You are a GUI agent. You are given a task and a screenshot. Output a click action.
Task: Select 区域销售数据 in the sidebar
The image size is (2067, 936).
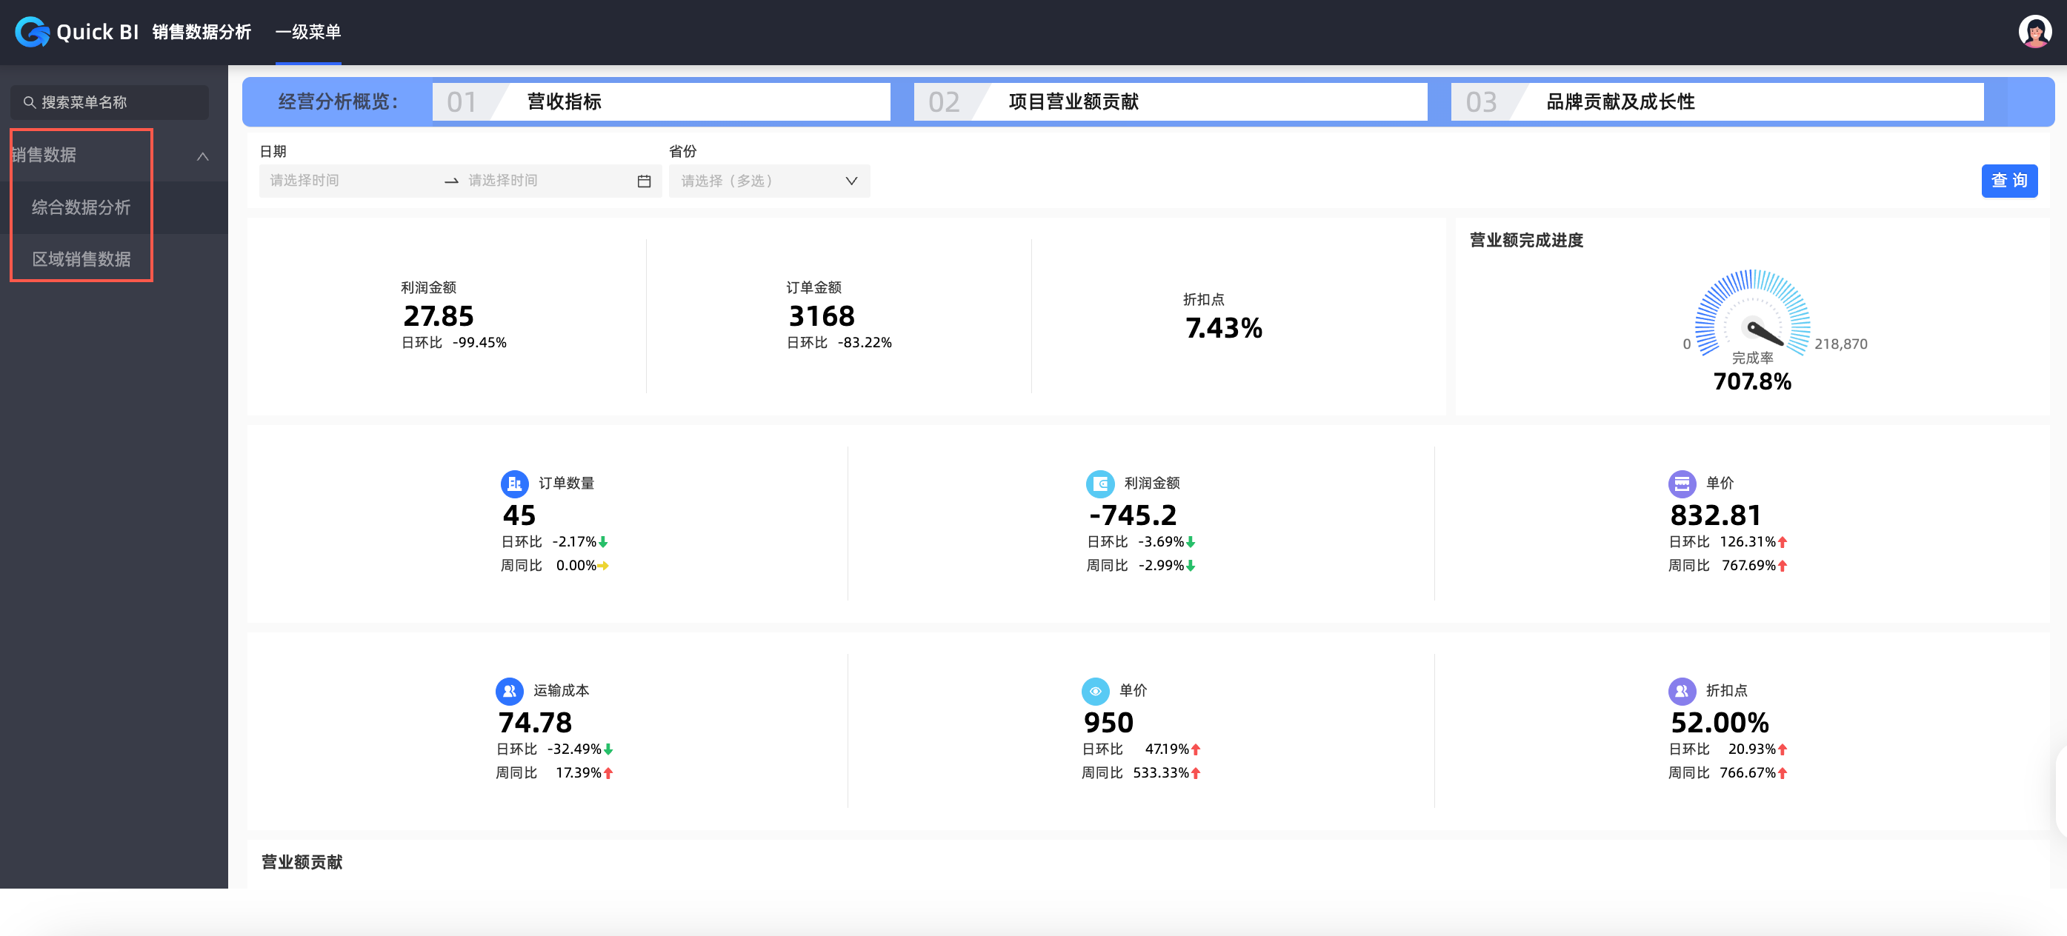point(81,259)
